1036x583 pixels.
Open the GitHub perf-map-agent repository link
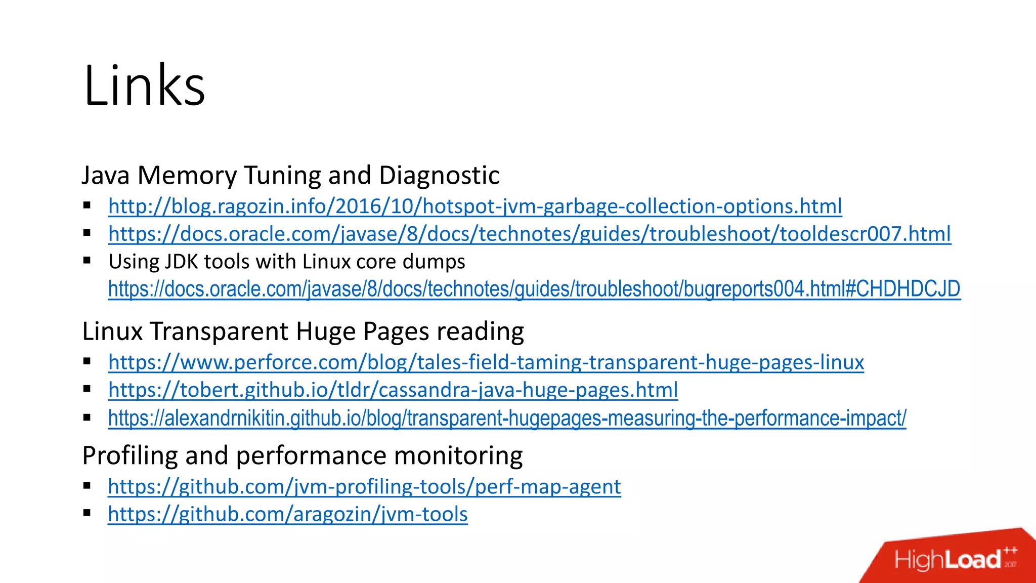tap(364, 487)
